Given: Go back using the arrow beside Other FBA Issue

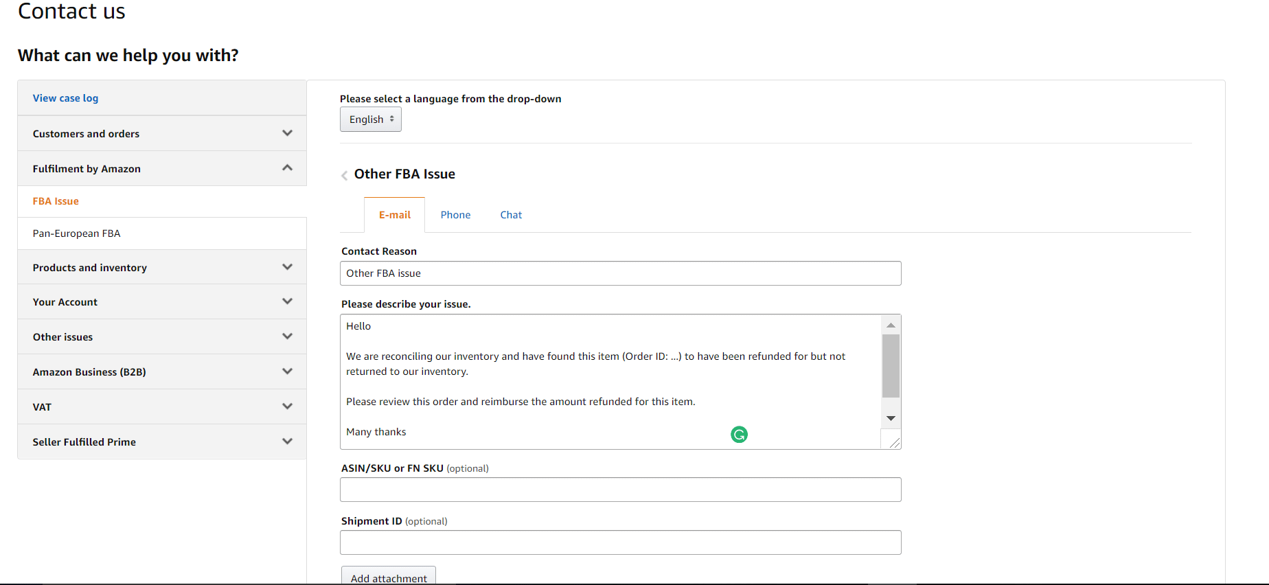Looking at the screenshot, I should click(344, 176).
